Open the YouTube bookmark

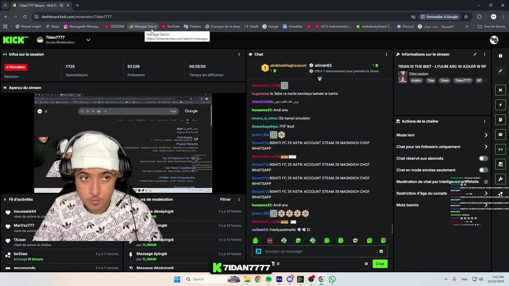(170, 27)
